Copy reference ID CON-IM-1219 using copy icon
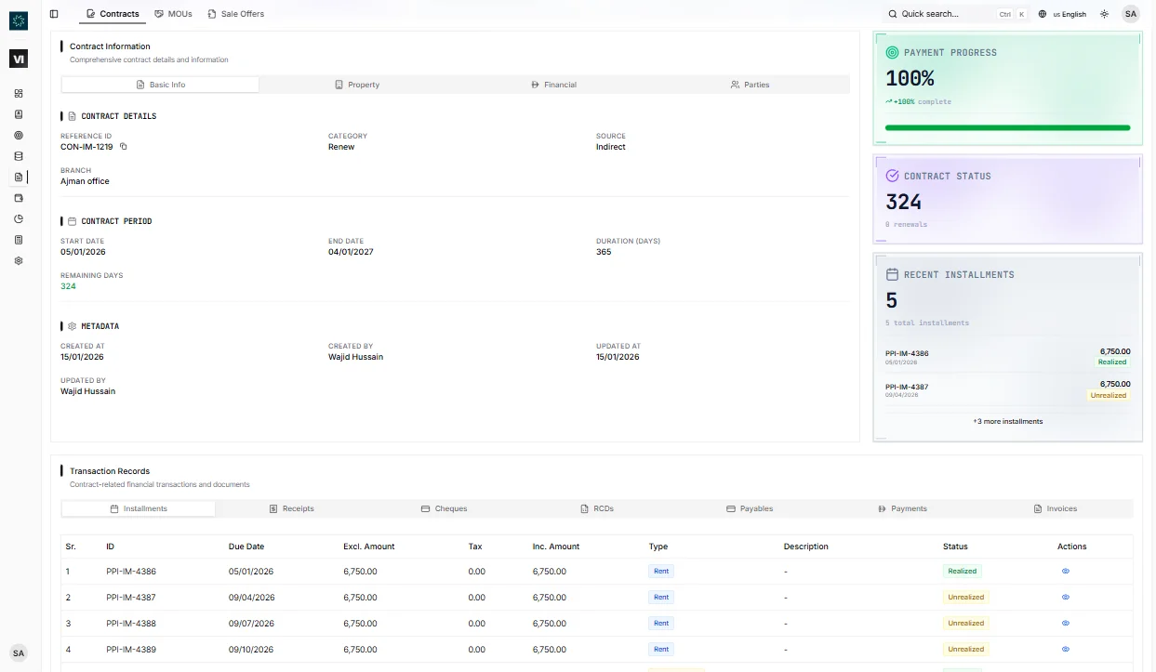 125,147
